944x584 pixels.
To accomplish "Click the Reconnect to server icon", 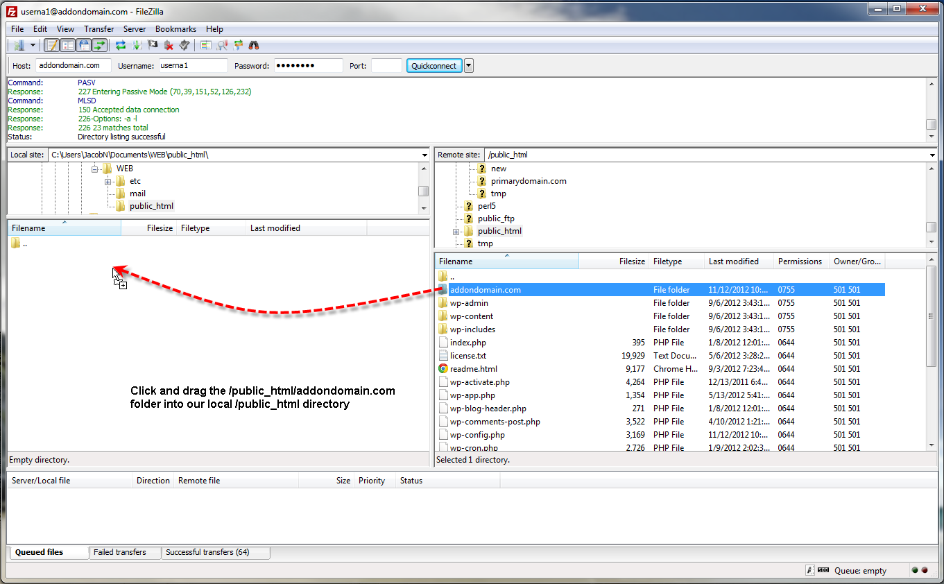I will click(184, 46).
